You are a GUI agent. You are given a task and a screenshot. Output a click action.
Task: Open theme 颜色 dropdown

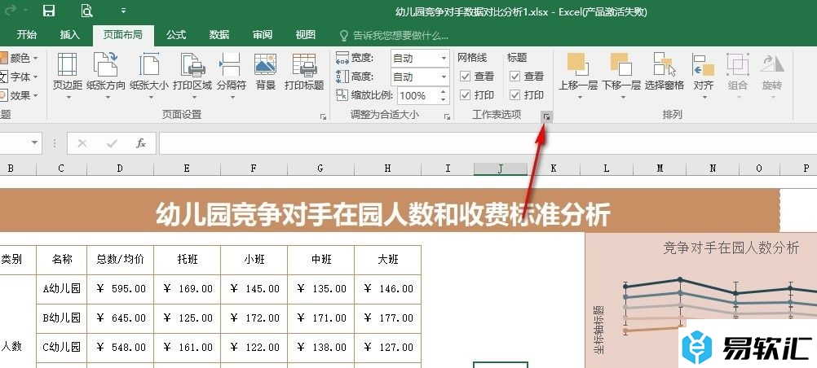pyautogui.click(x=20, y=58)
